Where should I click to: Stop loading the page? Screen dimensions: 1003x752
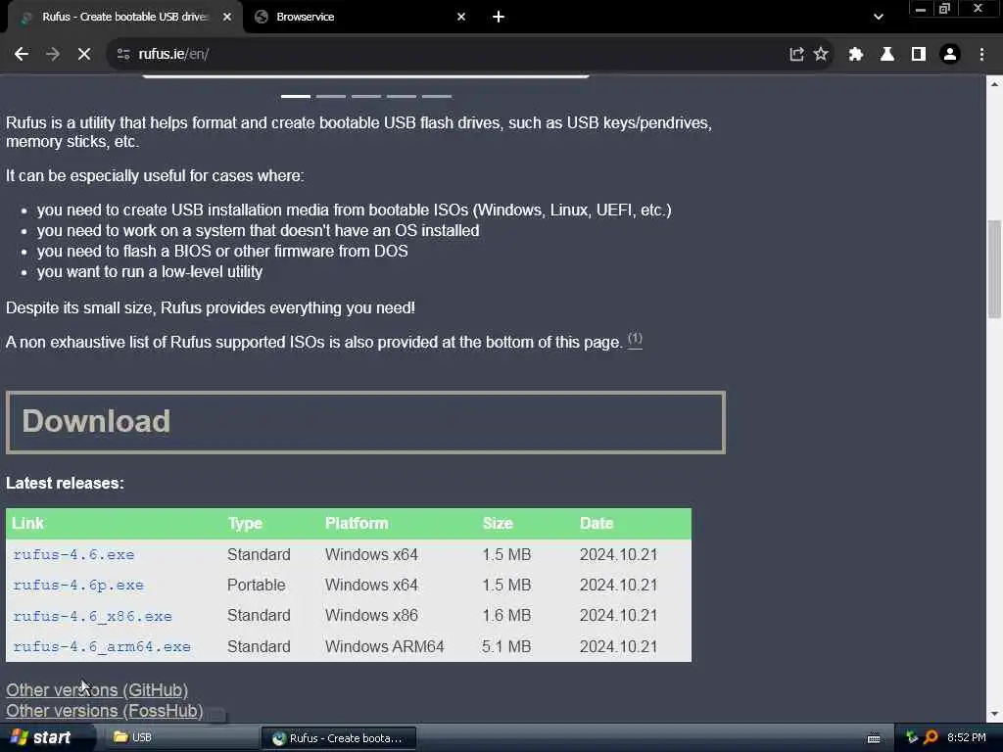click(84, 55)
